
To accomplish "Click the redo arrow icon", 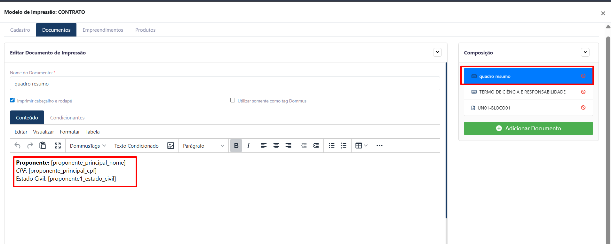I will tap(30, 146).
